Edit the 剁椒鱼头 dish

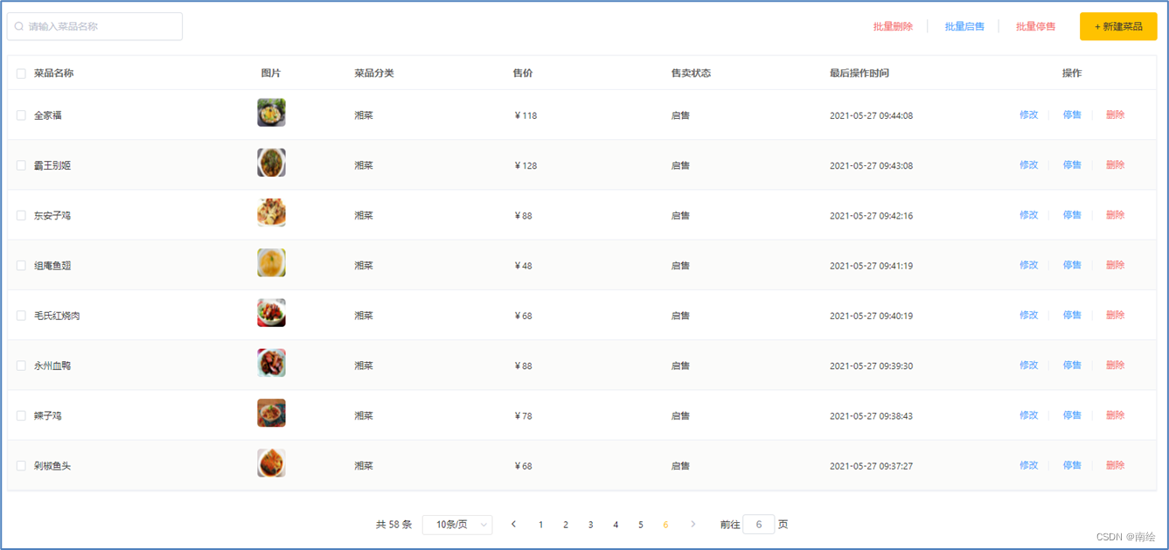click(1028, 465)
